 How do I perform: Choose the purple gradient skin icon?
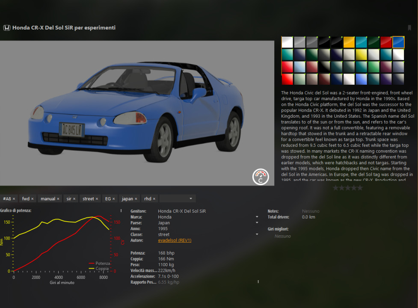tap(386, 79)
